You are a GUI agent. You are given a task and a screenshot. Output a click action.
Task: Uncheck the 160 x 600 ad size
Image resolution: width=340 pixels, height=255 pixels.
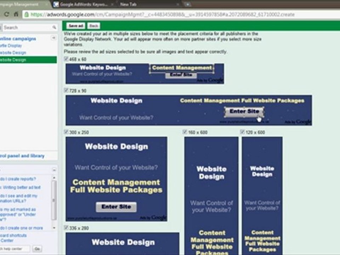click(x=185, y=132)
